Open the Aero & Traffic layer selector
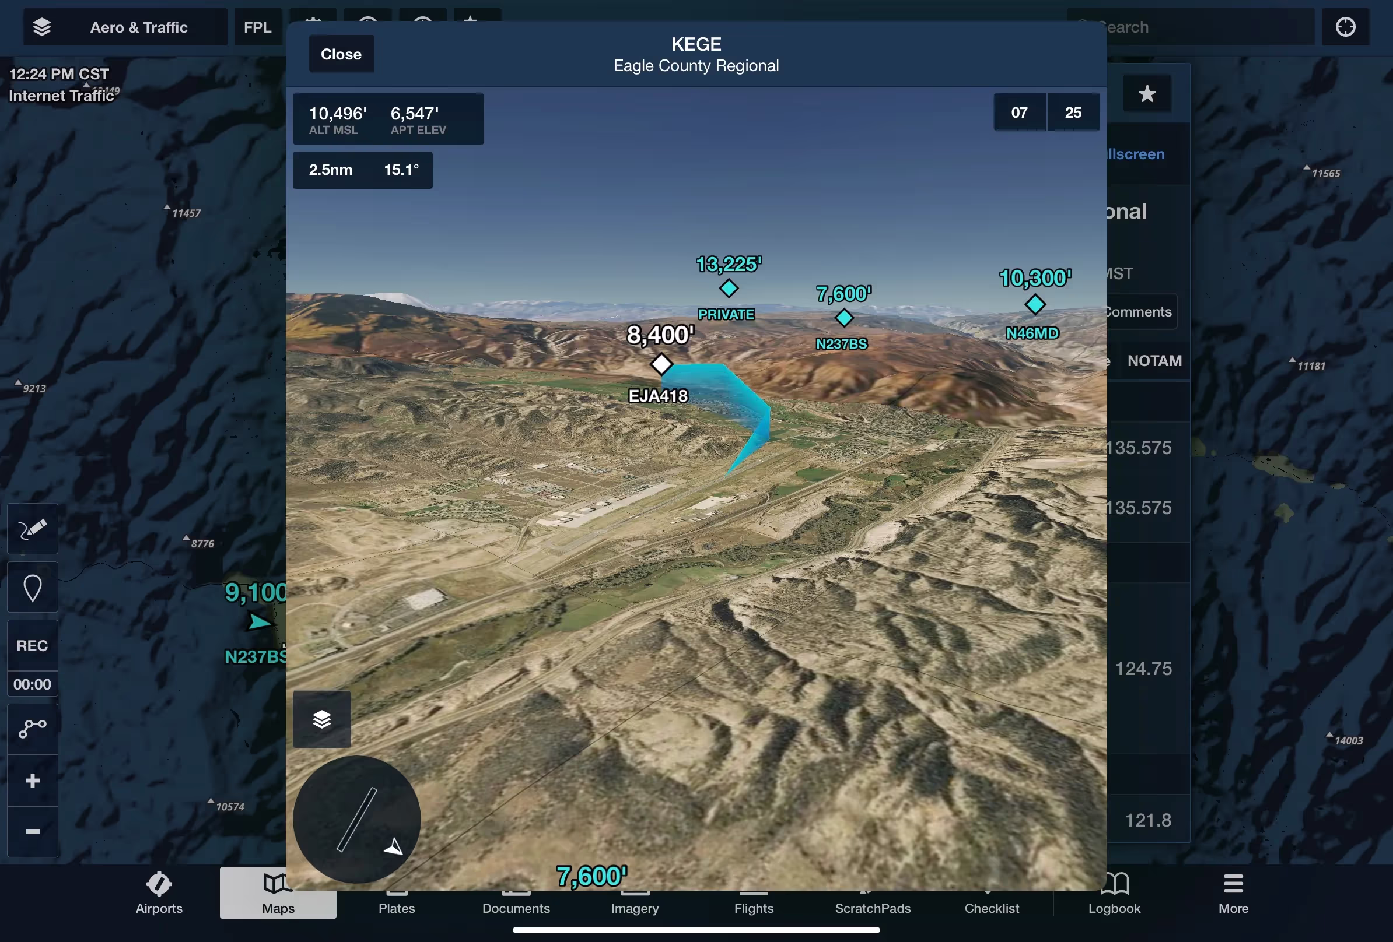The image size is (1393, 942). [125, 27]
